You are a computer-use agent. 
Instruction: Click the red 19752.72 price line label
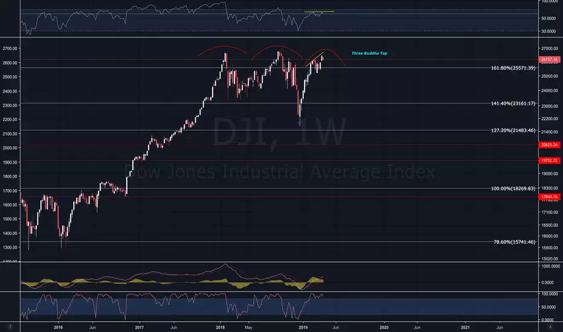549,161
